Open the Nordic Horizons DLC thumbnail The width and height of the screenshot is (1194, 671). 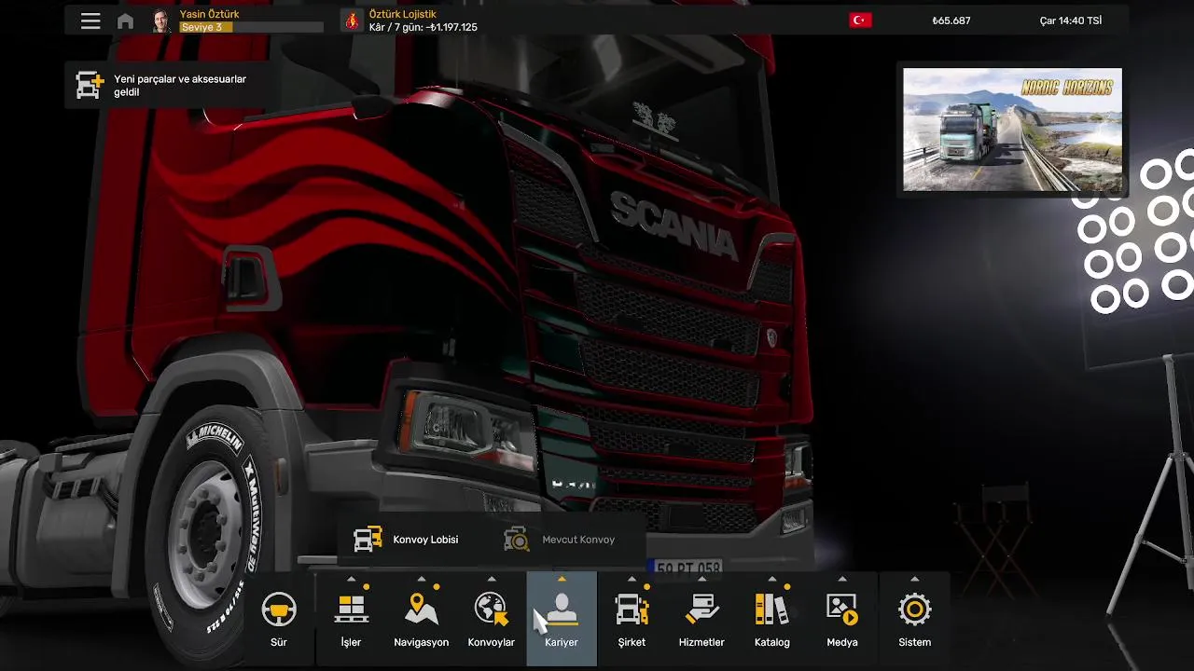click(x=1012, y=130)
